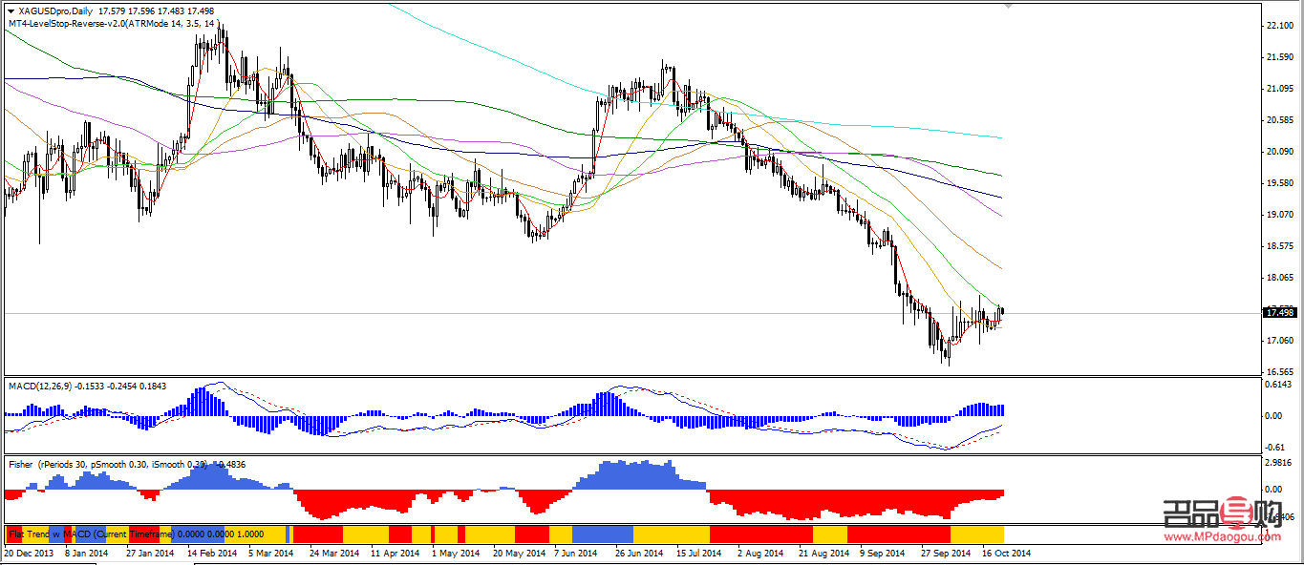Image resolution: width=1304 pixels, height=565 pixels.
Task: Click the 22.100 price scale label
Action: coord(1278,26)
